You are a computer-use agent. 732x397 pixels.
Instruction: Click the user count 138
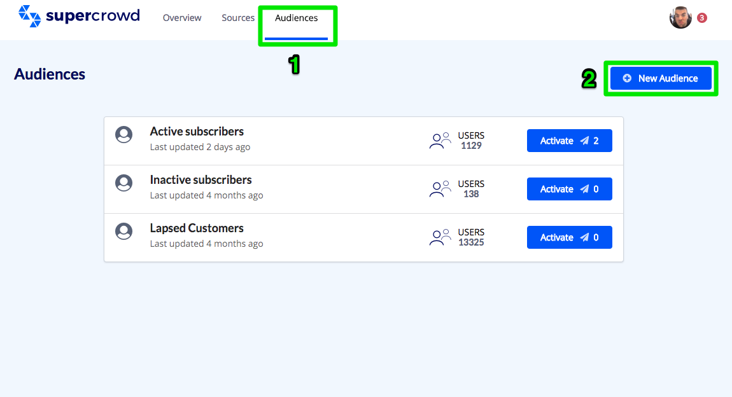point(471,194)
